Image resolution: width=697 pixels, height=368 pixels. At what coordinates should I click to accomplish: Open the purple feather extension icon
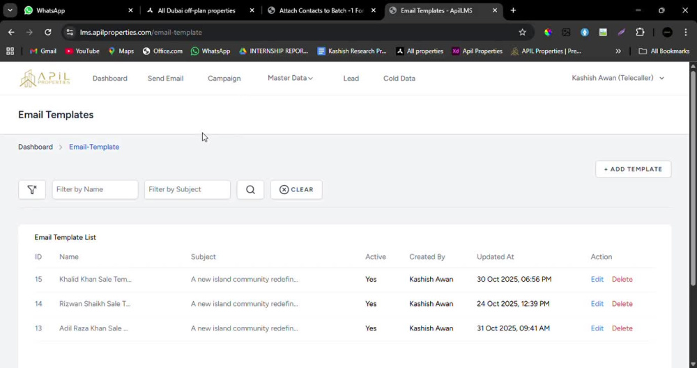pos(622,32)
